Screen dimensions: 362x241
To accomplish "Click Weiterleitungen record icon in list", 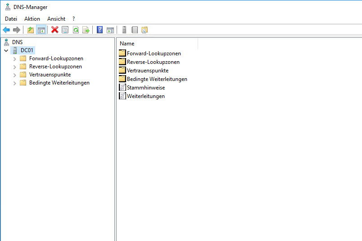I will pyautogui.click(x=122, y=96).
